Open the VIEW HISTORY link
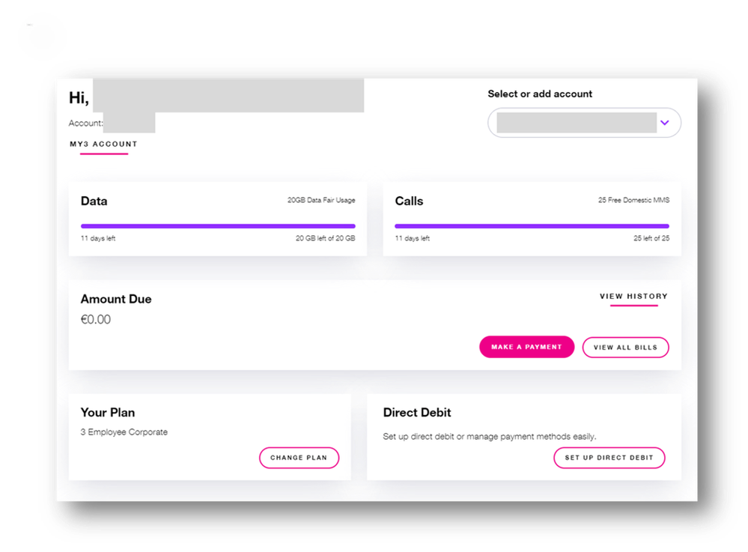 [633, 297]
